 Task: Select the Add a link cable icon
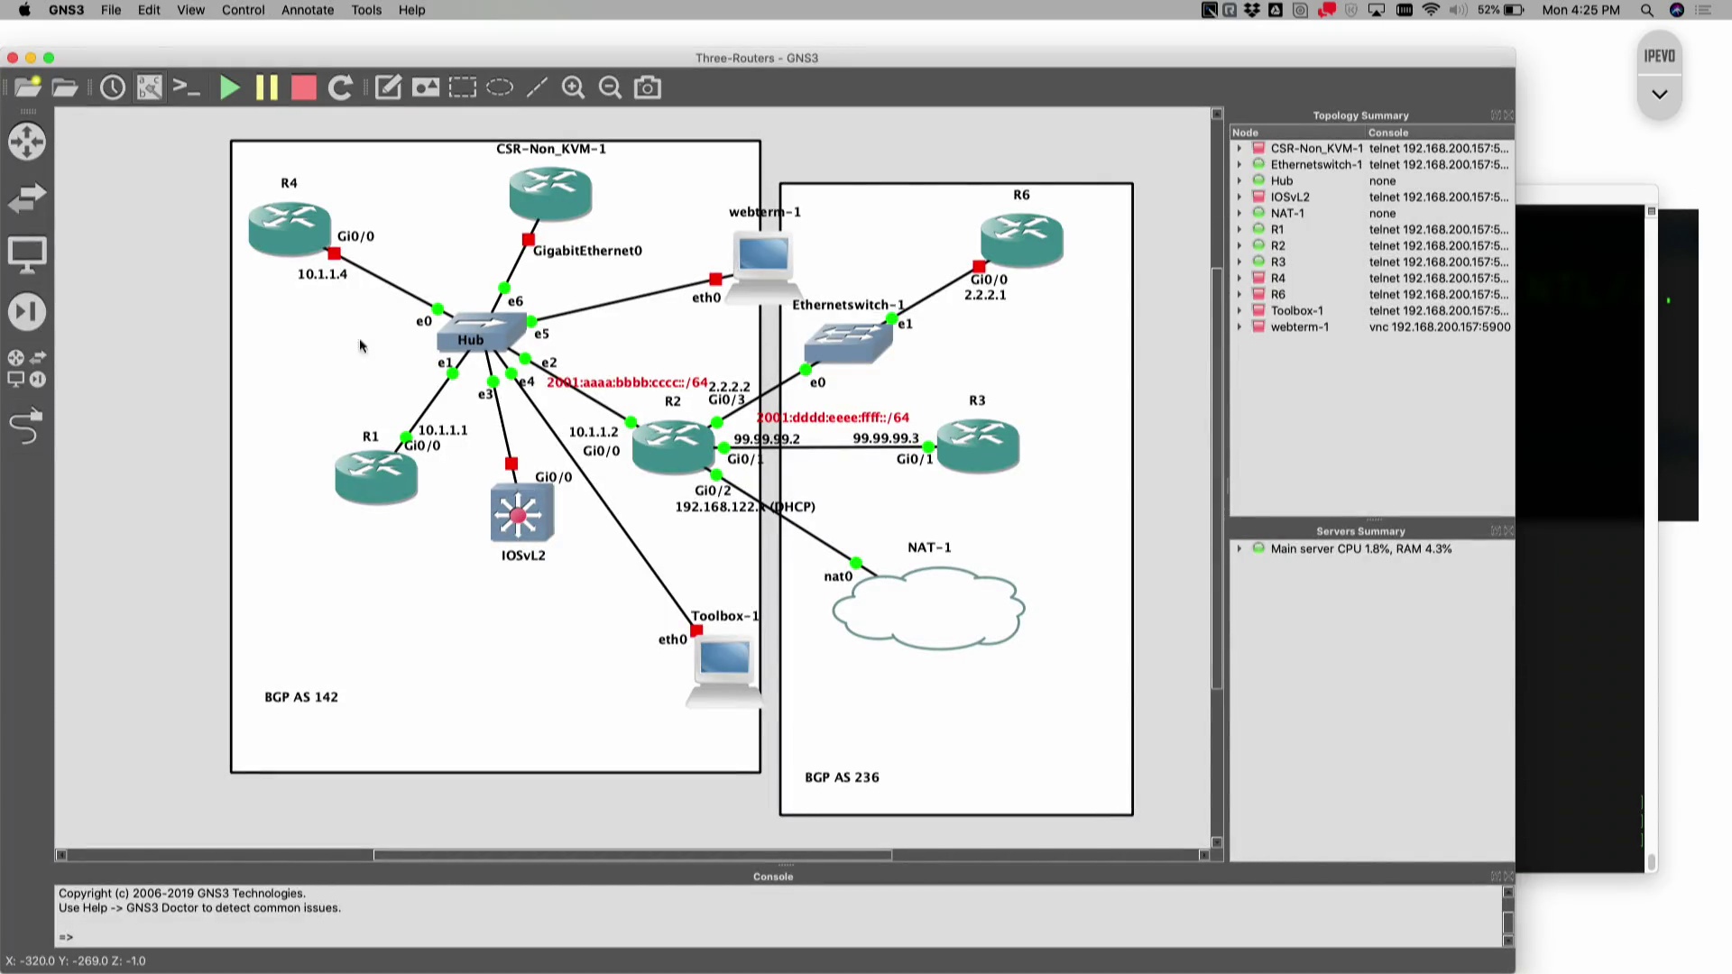(x=27, y=426)
